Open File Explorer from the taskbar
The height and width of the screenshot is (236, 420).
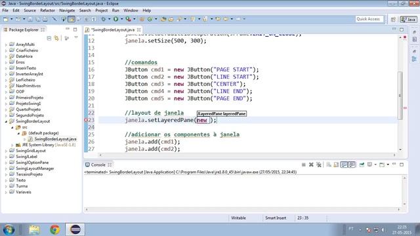(x=35, y=229)
